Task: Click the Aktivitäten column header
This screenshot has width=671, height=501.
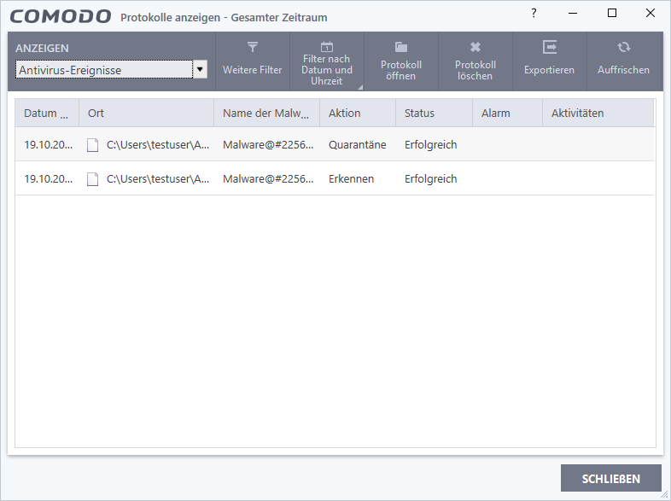Action: tap(597, 114)
